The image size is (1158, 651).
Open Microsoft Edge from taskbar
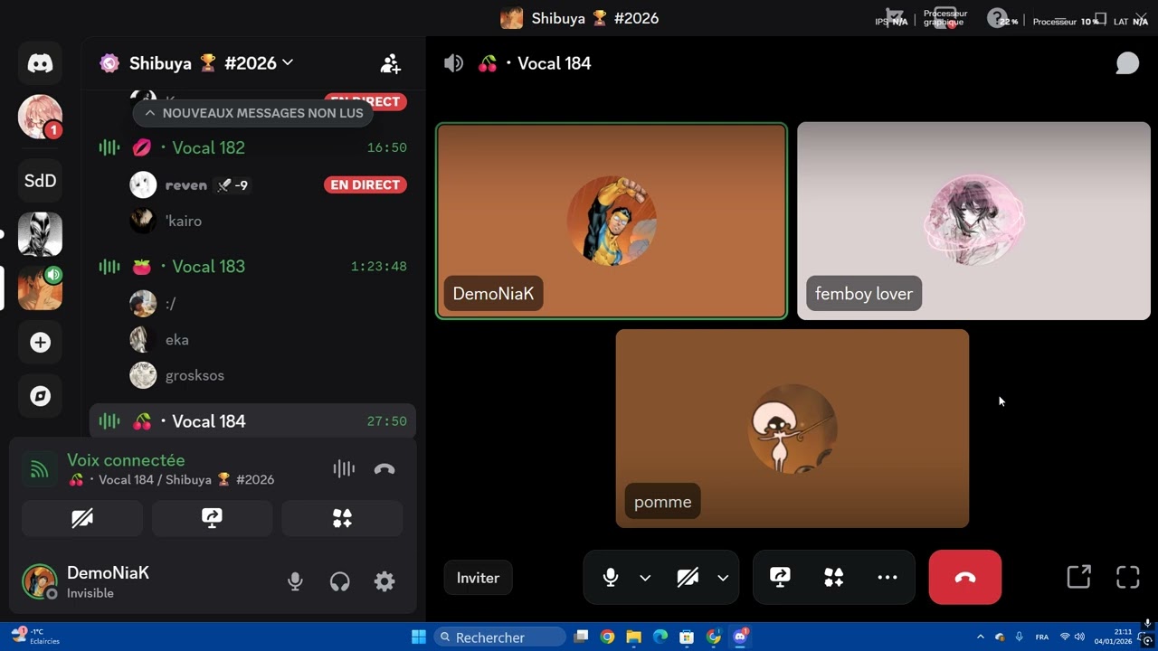point(660,637)
